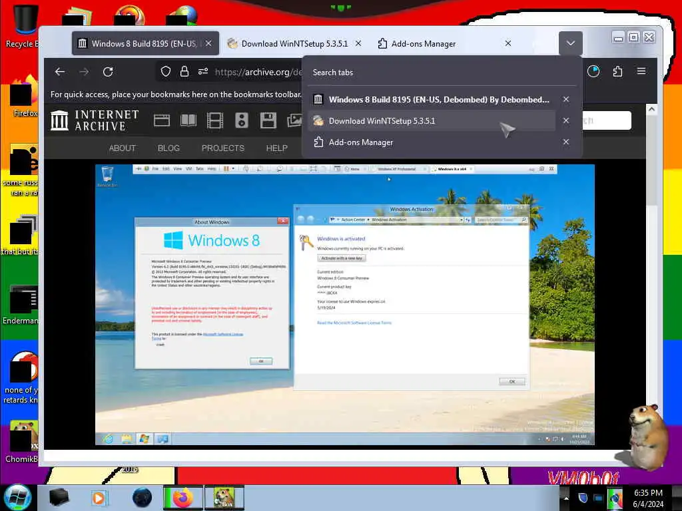Image resolution: width=682 pixels, height=511 pixels.
Task: Reload the current page
Action: point(108,72)
